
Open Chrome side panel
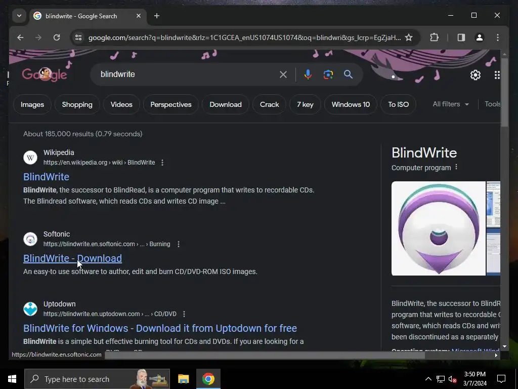pos(461,37)
